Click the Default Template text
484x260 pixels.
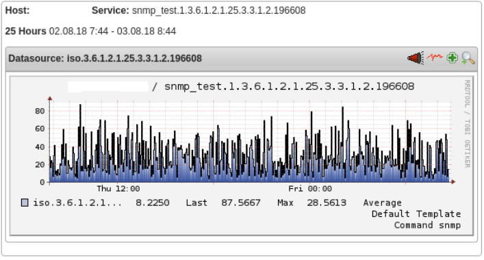tap(416, 213)
